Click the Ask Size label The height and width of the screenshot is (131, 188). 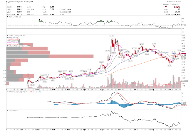click(x=31, y=9)
